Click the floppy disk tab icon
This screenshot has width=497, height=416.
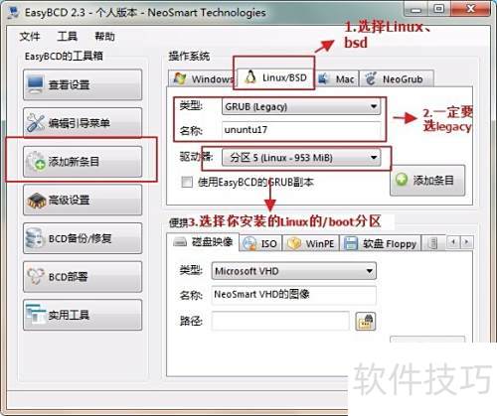(x=351, y=243)
